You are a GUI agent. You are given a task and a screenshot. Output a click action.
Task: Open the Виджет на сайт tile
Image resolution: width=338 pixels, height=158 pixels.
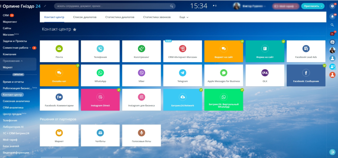[x=224, y=51]
